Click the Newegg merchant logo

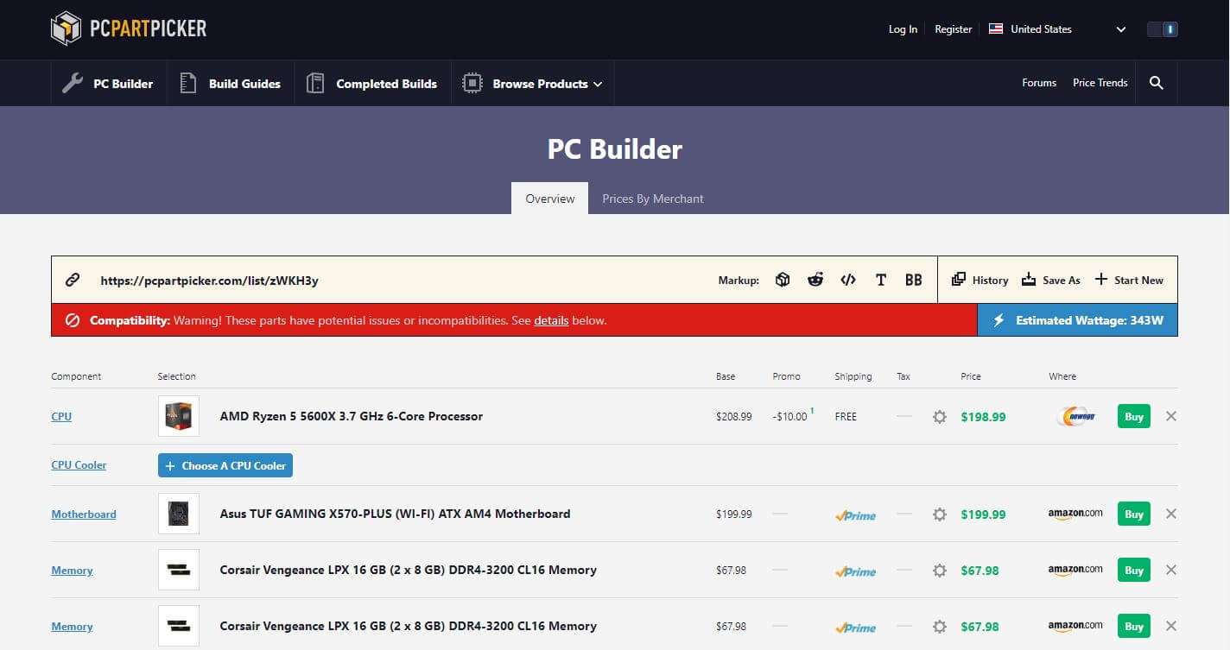1076,416
